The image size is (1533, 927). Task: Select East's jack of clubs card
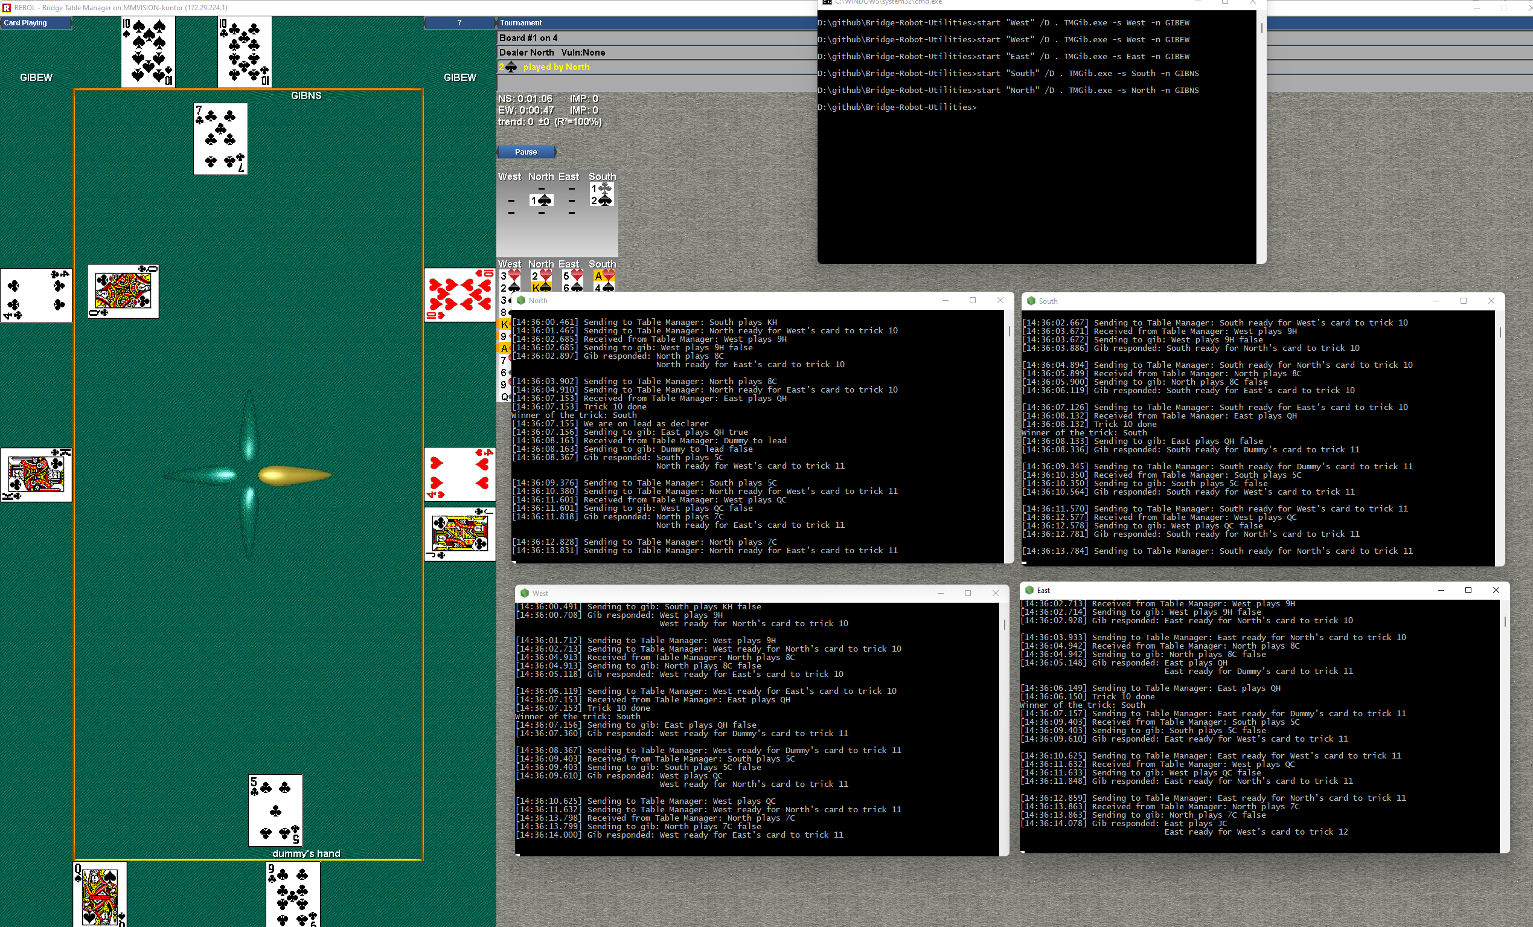[x=459, y=534]
